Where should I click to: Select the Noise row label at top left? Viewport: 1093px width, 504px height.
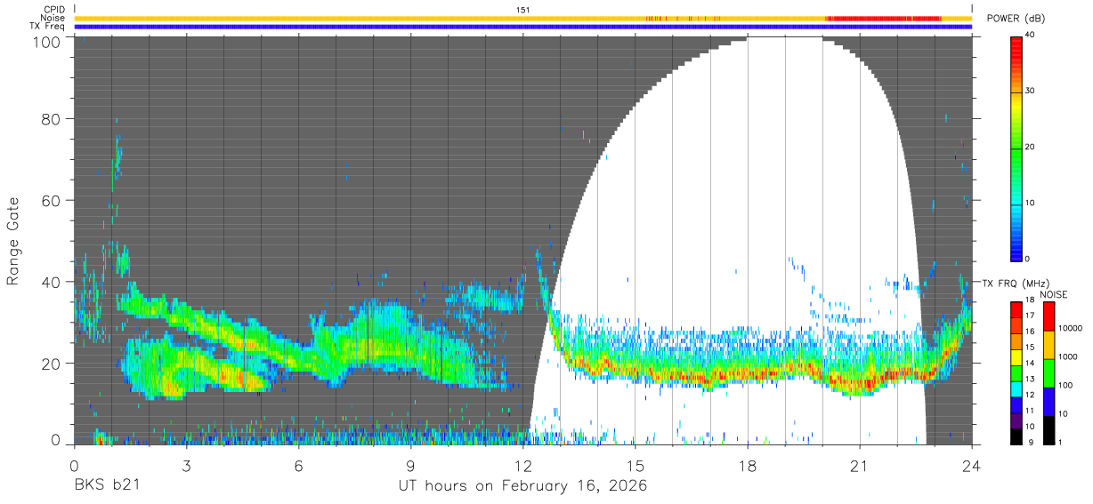tap(52, 18)
